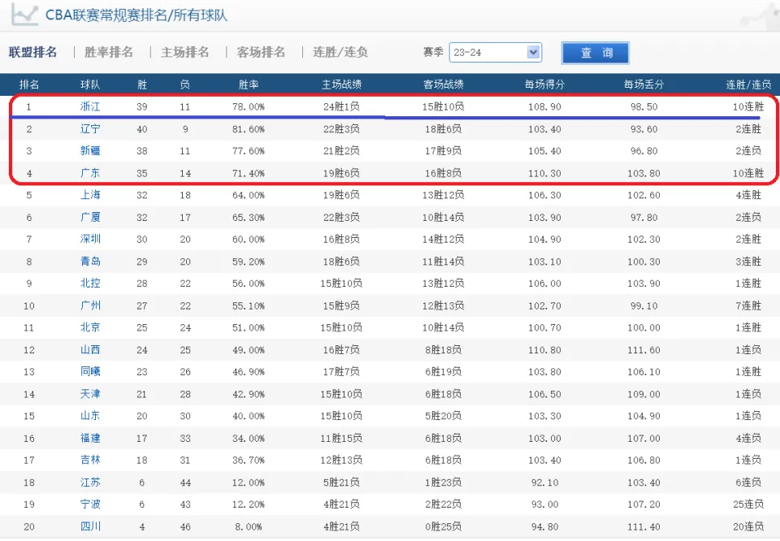
Task: Click the 每场丢分 column header
Action: (644, 84)
